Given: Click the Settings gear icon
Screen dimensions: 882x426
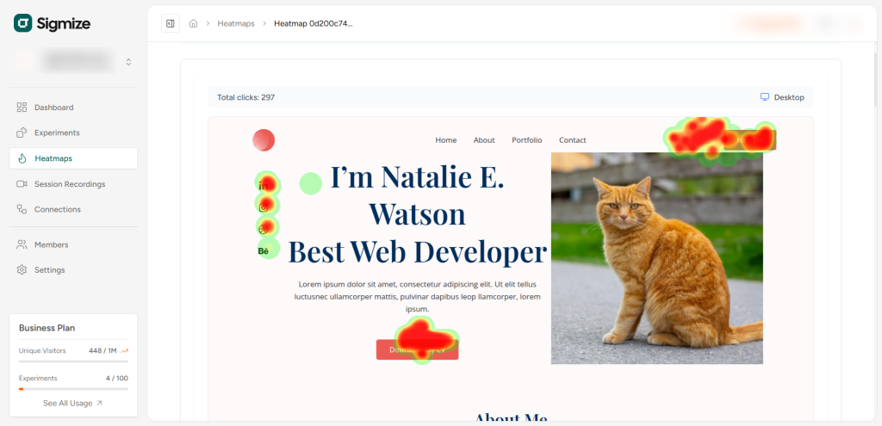Looking at the screenshot, I should (22, 269).
